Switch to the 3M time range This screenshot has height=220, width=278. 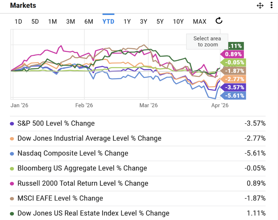[70, 22]
